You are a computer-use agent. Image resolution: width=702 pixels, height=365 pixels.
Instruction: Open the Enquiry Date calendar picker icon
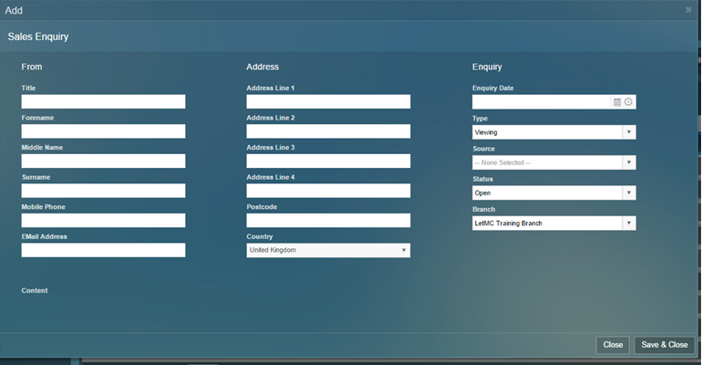(617, 102)
